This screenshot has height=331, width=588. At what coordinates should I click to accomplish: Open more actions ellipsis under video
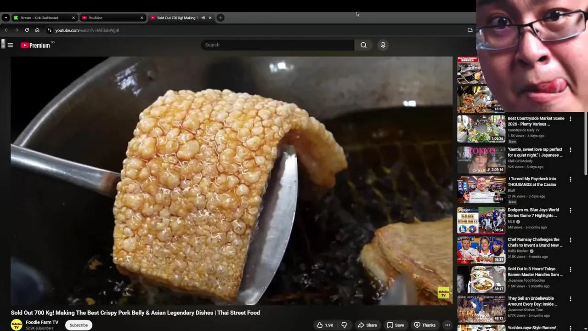(x=447, y=325)
